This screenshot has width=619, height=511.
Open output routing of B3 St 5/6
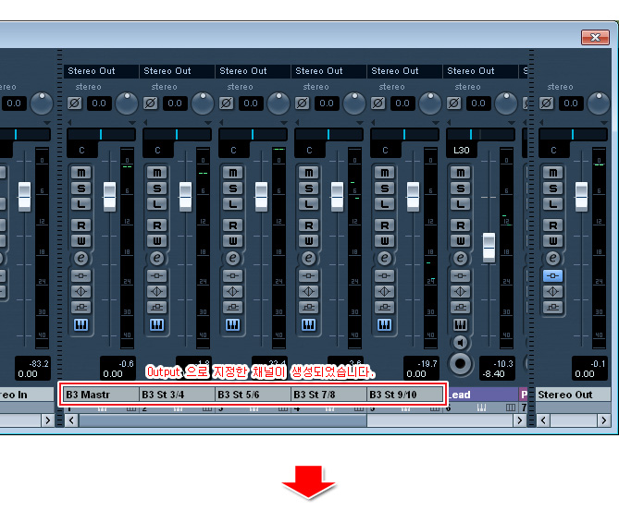(253, 71)
